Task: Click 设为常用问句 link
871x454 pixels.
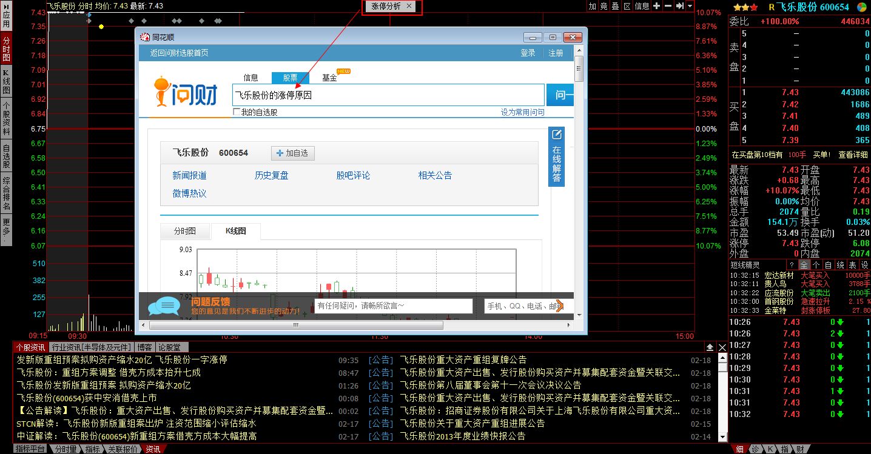Action: pyautogui.click(x=522, y=112)
